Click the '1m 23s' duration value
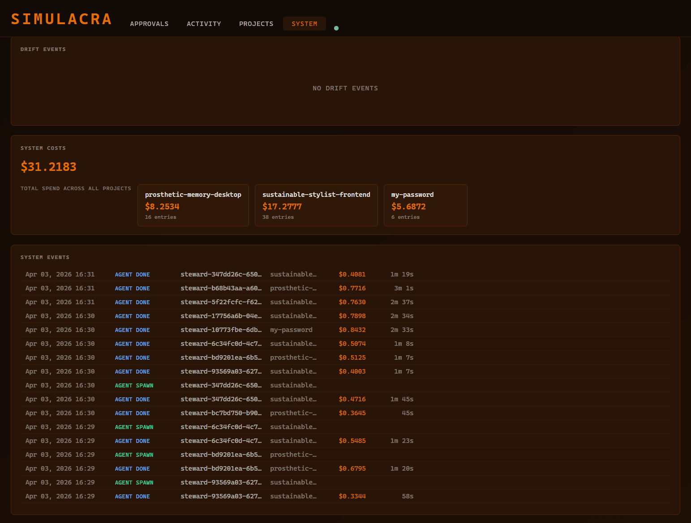This screenshot has width=691, height=523. pyautogui.click(x=402, y=441)
